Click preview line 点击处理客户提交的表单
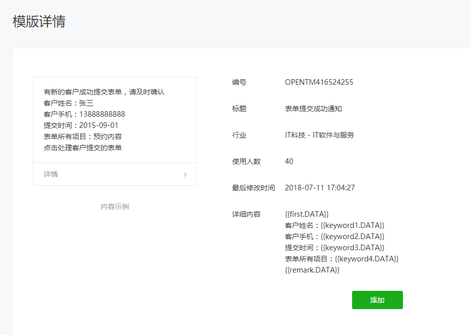470x335 pixels. (83, 148)
